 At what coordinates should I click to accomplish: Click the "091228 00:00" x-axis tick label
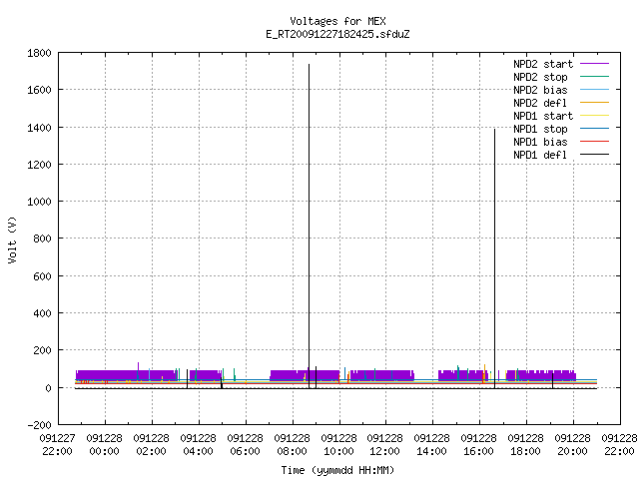(104, 445)
